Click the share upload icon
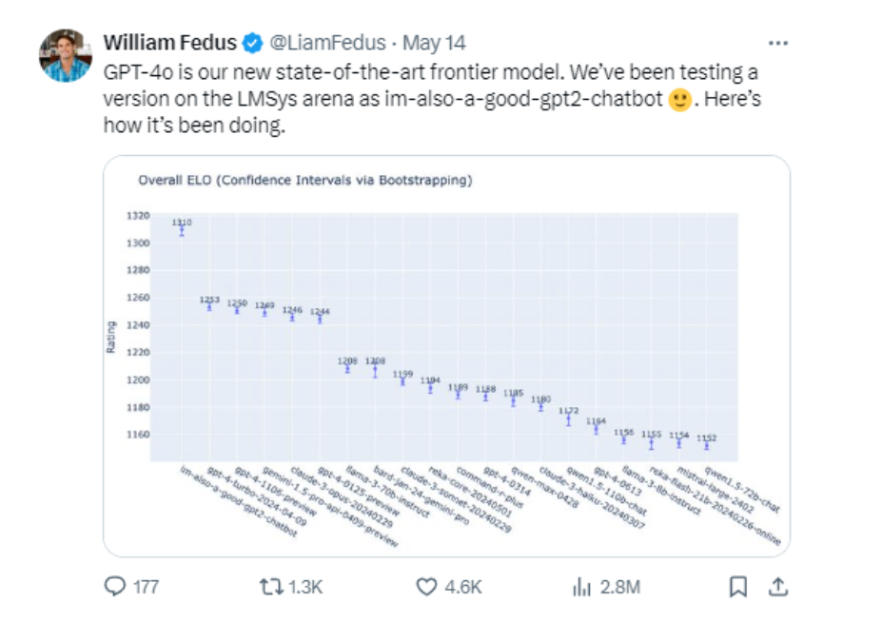The height and width of the screenshot is (641, 882). 778,587
